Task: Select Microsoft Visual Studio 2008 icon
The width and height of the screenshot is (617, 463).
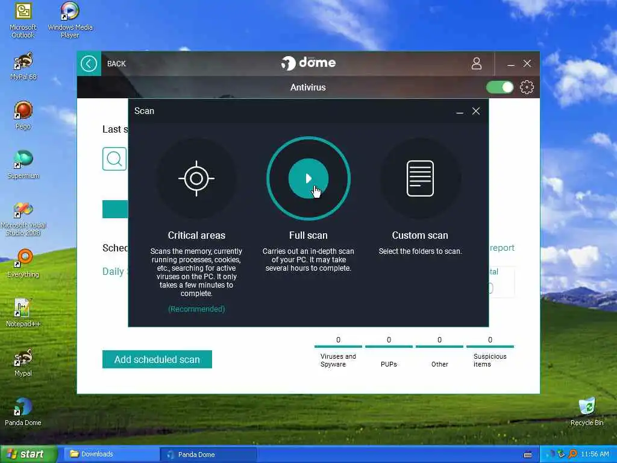Action: click(x=23, y=219)
